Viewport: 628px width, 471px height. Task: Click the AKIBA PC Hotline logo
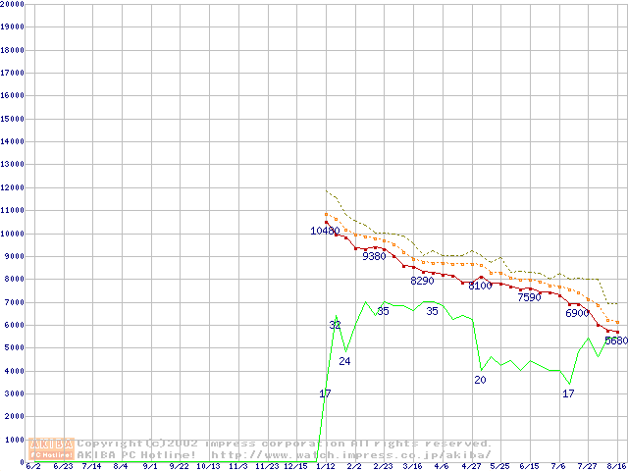pos(52,448)
